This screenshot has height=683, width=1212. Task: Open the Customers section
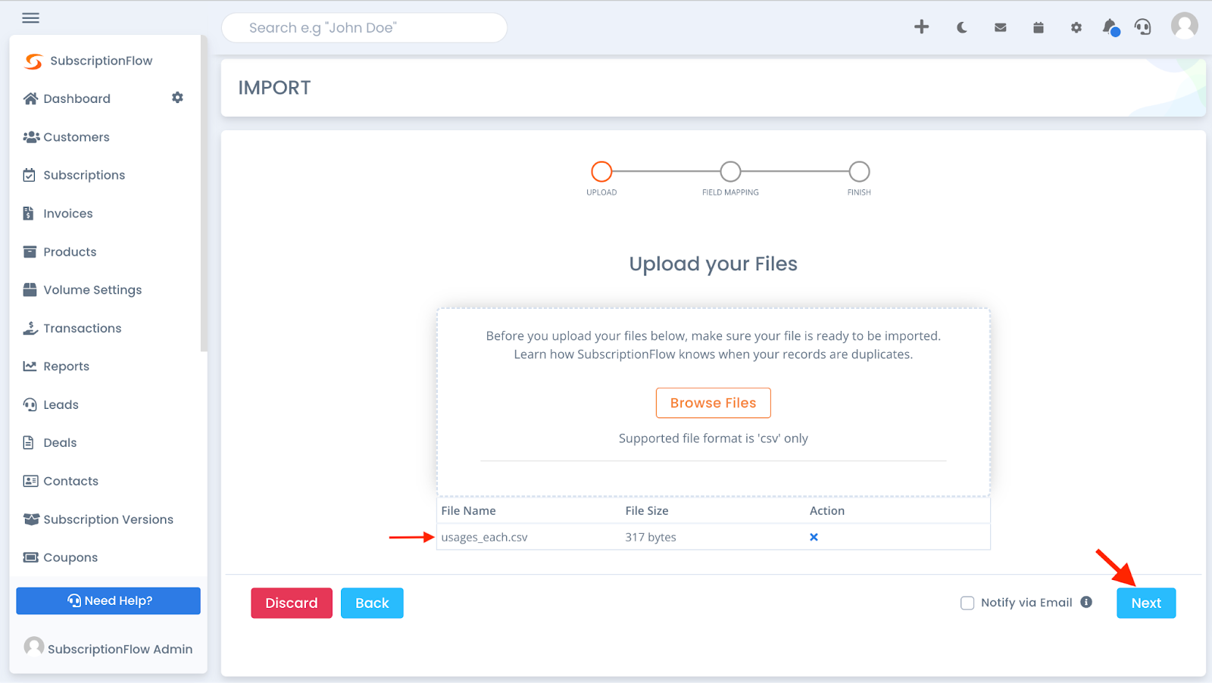pos(76,136)
